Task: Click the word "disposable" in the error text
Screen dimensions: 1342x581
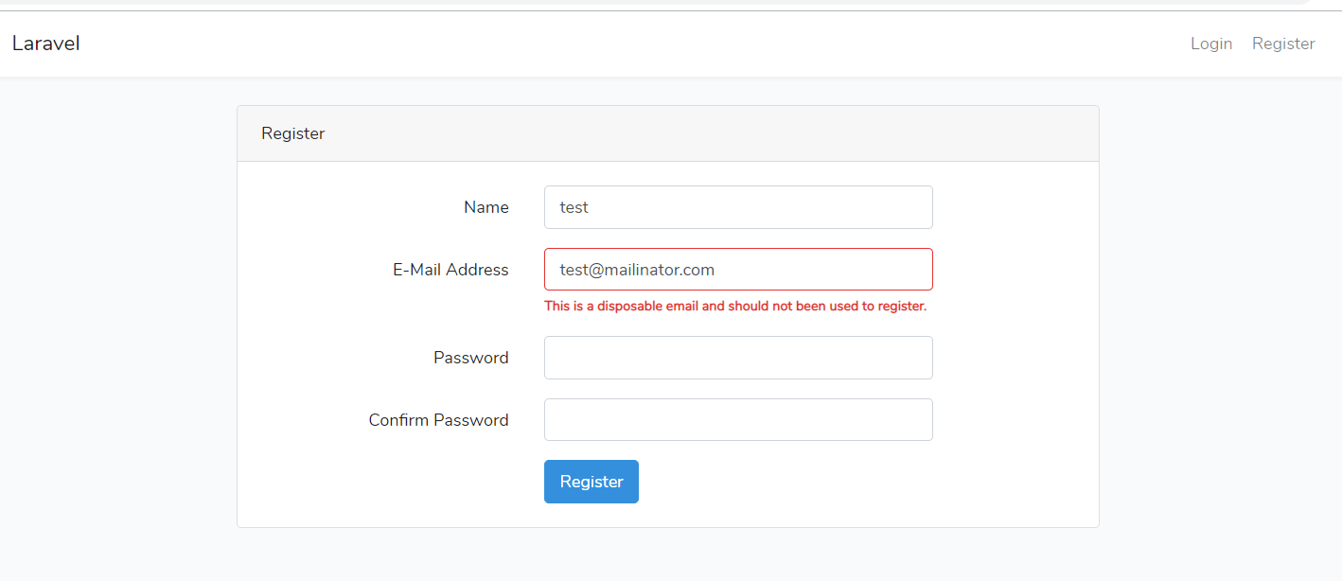Action: coord(628,307)
